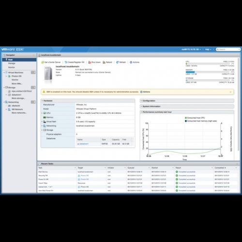Click the main panel vertical scrollbar

coord(239,104)
